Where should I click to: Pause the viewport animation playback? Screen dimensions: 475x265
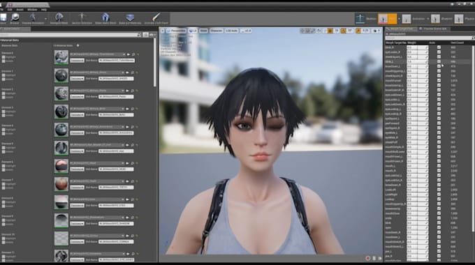coord(374,258)
